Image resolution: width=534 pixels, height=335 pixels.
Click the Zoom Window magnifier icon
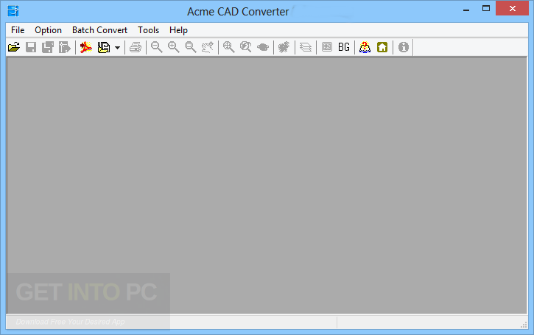pos(191,47)
